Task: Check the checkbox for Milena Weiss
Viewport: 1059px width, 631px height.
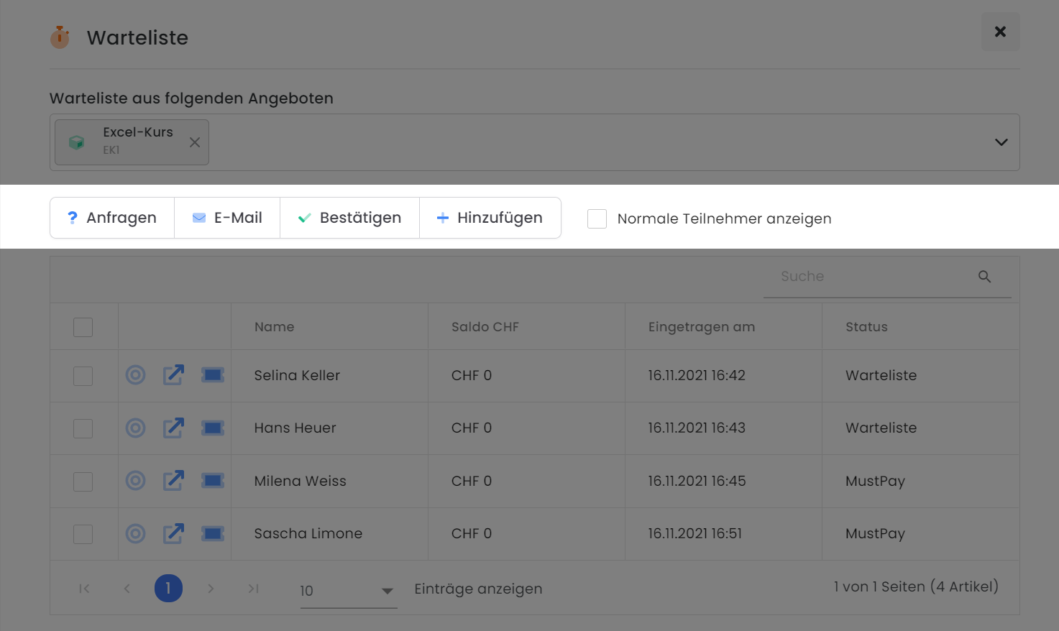Action: tap(83, 481)
